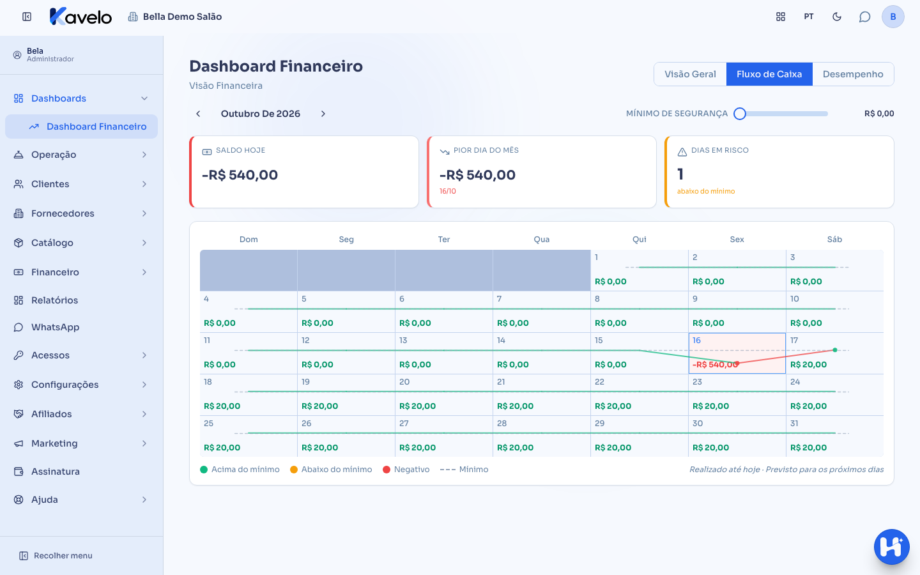The width and height of the screenshot is (920, 575).
Task: Click the Relatórios sidebar icon
Action: click(x=19, y=300)
